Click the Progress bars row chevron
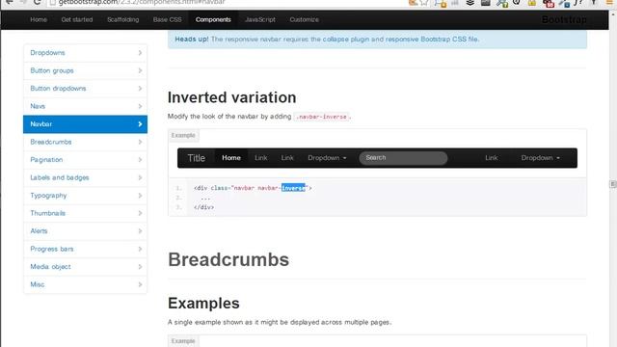The image size is (617, 347). click(140, 249)
